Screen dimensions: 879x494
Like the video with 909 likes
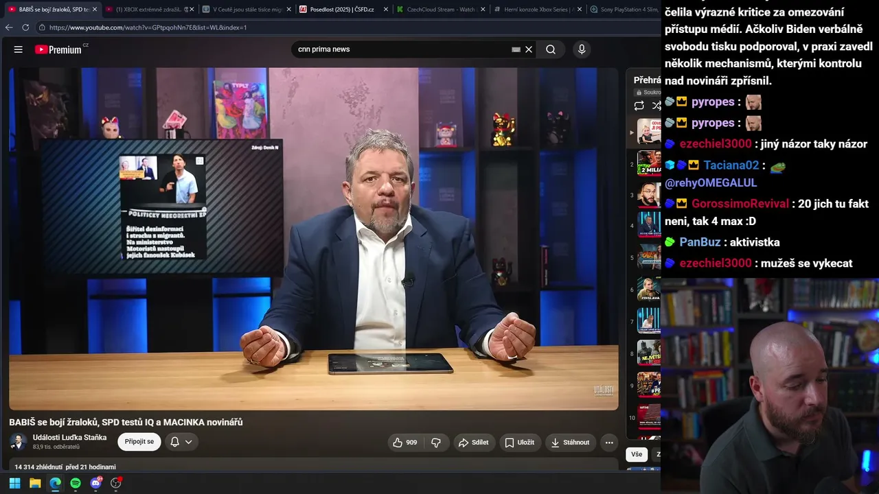point(405,443)
